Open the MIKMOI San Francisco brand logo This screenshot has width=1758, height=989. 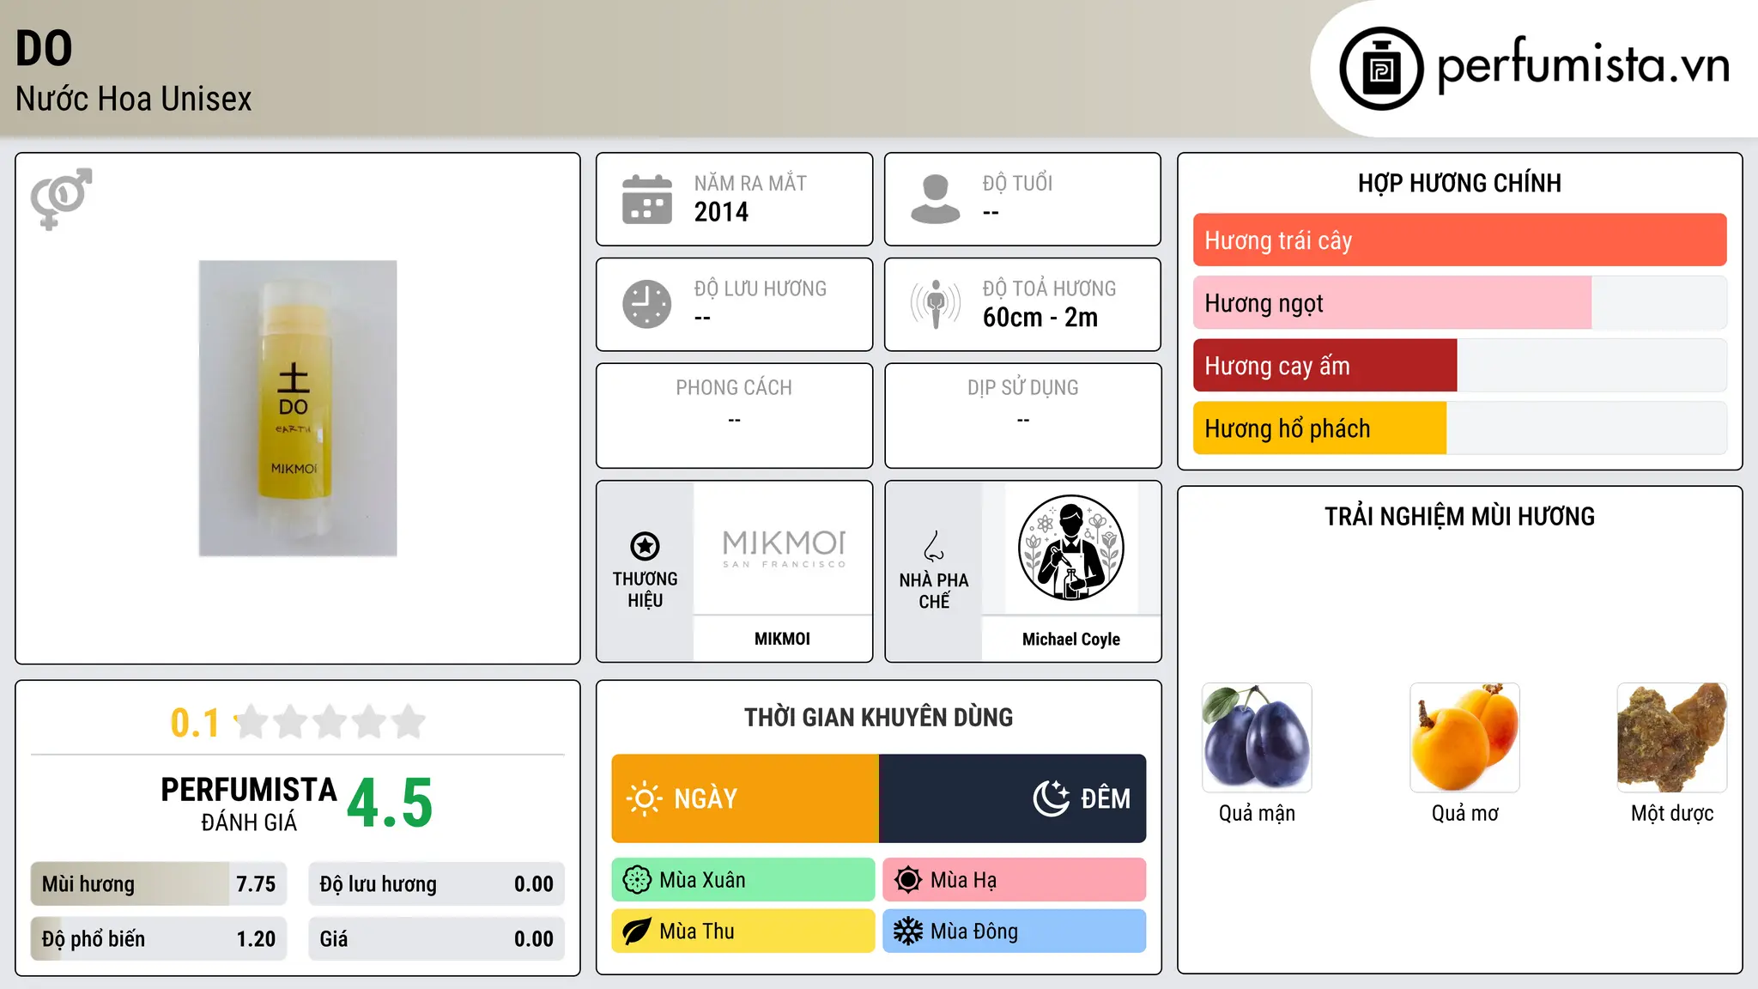click(x=783, y=549)
